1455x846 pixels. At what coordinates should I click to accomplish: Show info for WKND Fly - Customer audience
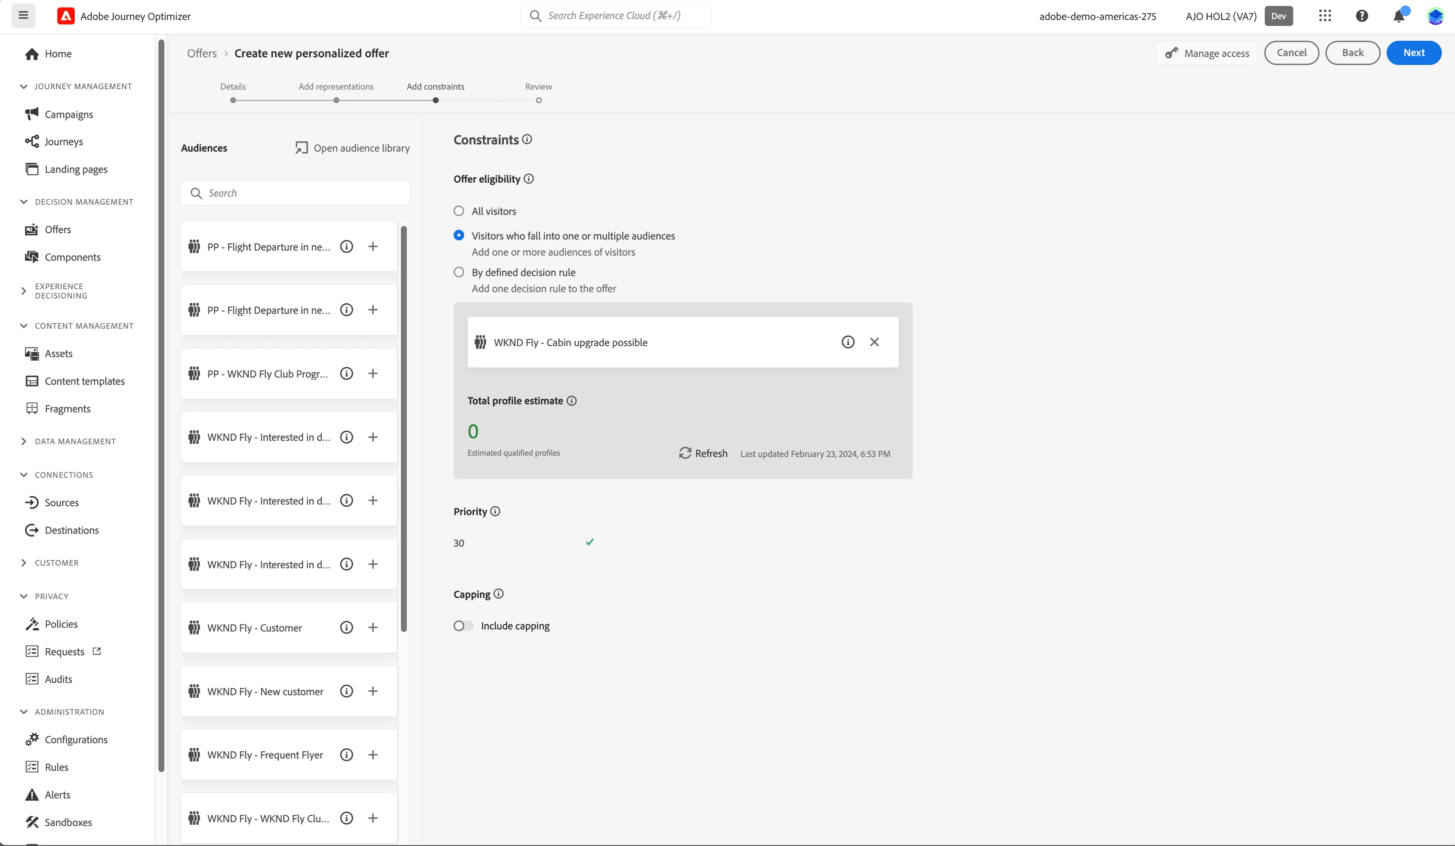pyautogui.click(x=347, y=627)
